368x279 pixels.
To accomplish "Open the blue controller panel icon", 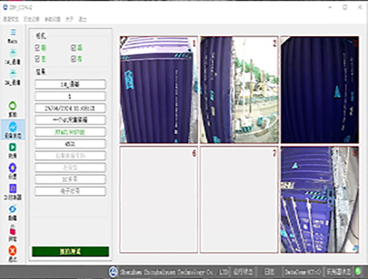I will (x=13, y=189).
